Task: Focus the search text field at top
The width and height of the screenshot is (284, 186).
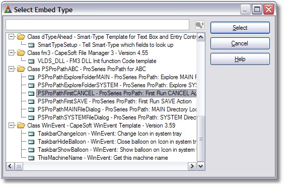Action: pyautogui.click(x=98, y=25)
